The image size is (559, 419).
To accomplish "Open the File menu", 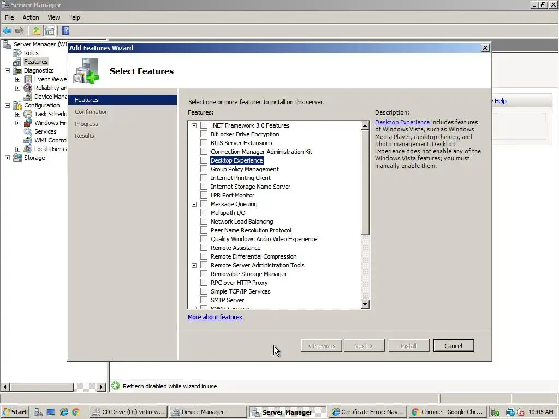I will (9, 17).
